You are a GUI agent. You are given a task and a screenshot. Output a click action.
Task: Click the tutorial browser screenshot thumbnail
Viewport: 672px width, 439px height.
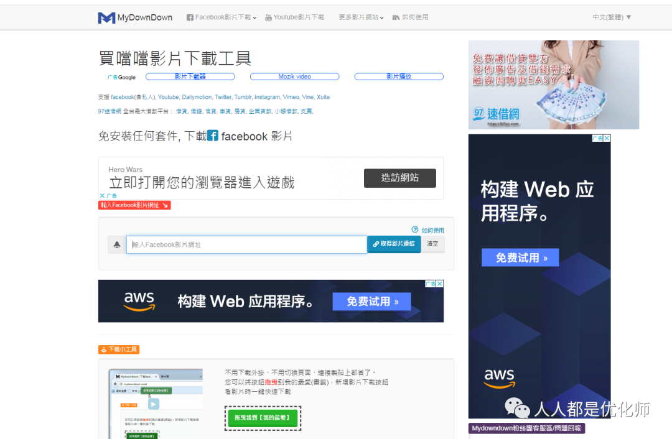(156, 404)
